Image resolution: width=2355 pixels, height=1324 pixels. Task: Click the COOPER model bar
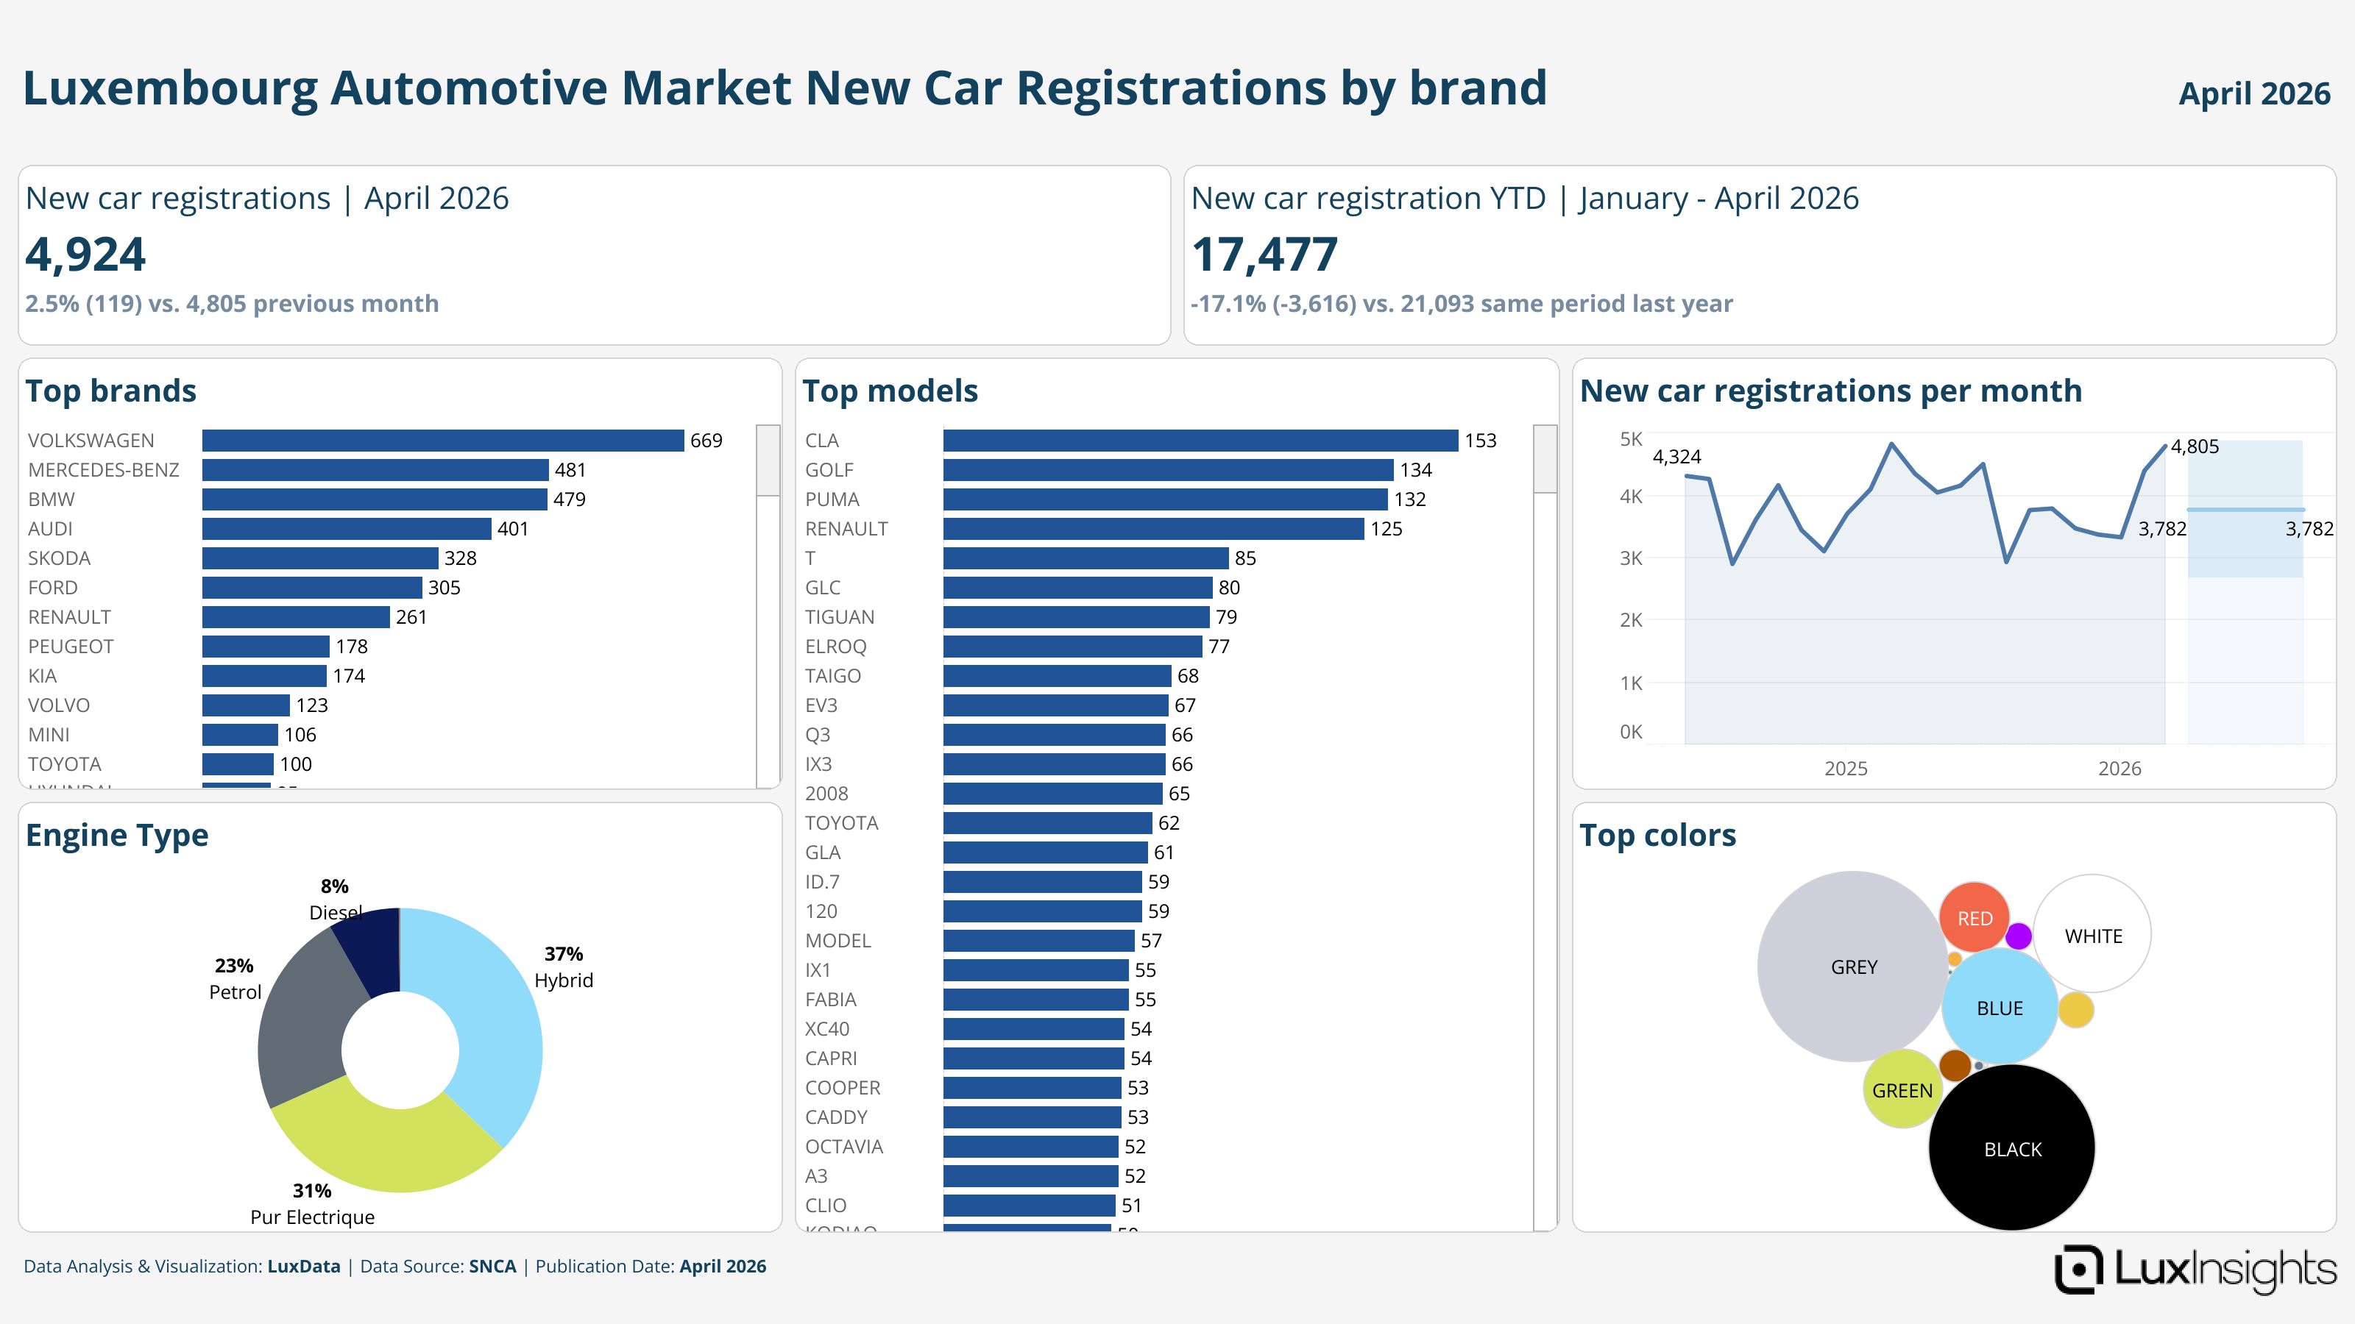[x=1032, y=1087]
